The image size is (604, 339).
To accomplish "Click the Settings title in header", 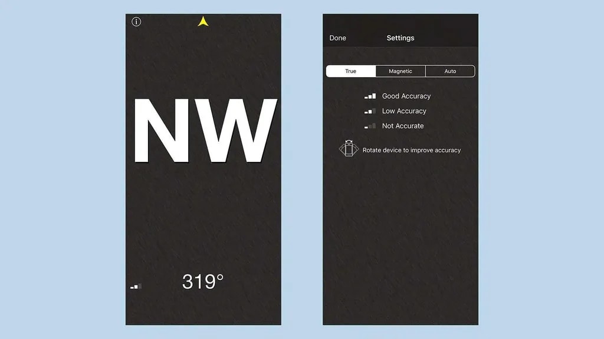I will pyautogui.click(x=401, y=38).
